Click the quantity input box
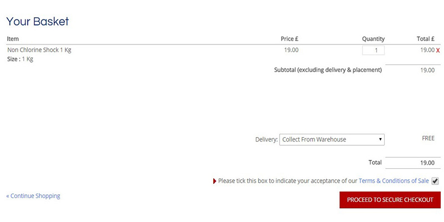444x222 pixels. click(374, 50)
